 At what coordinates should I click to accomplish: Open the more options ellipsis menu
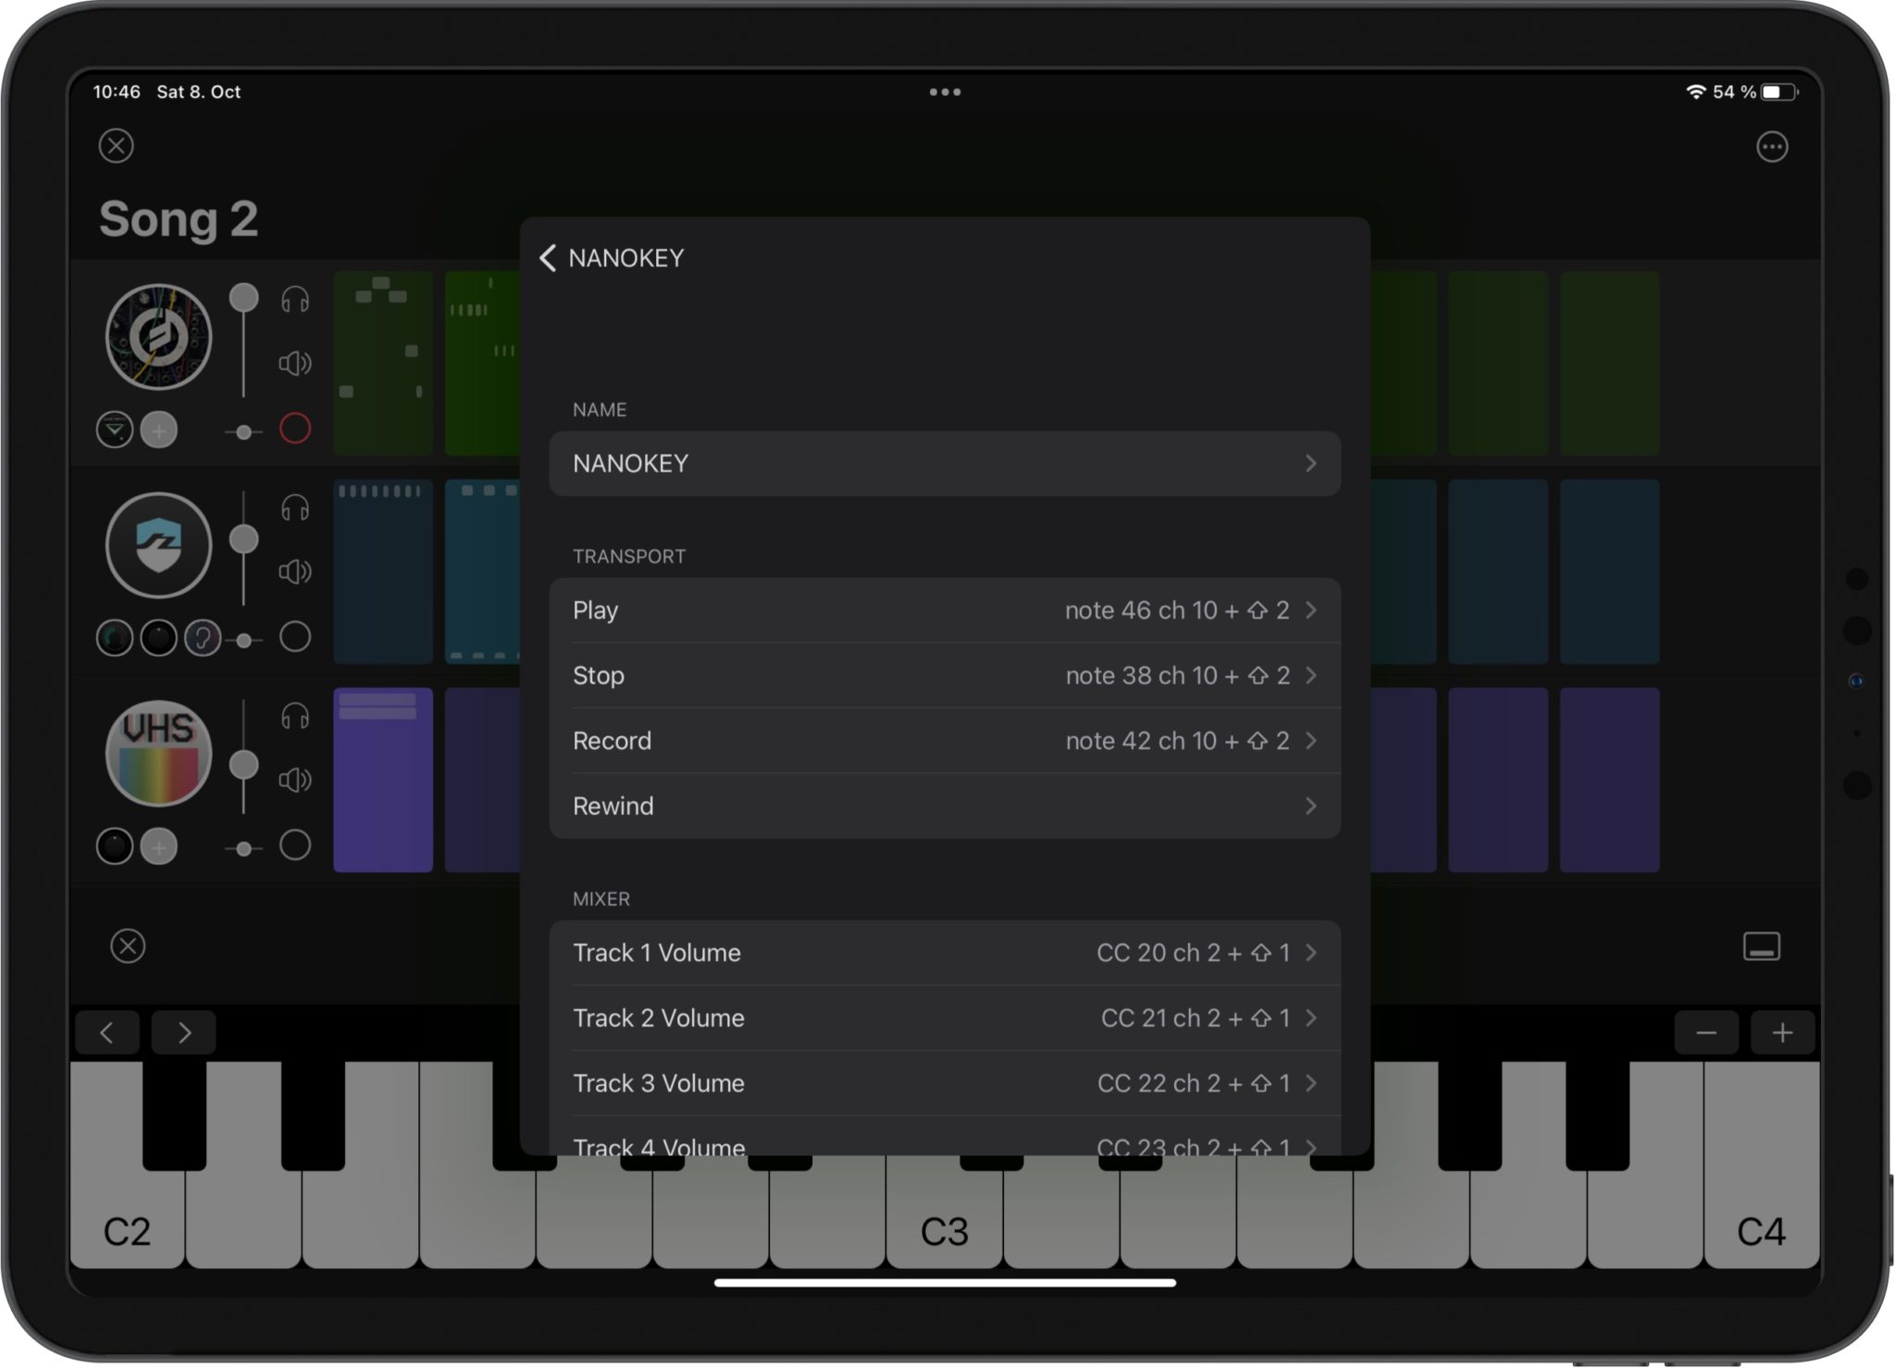point(1772,146)
